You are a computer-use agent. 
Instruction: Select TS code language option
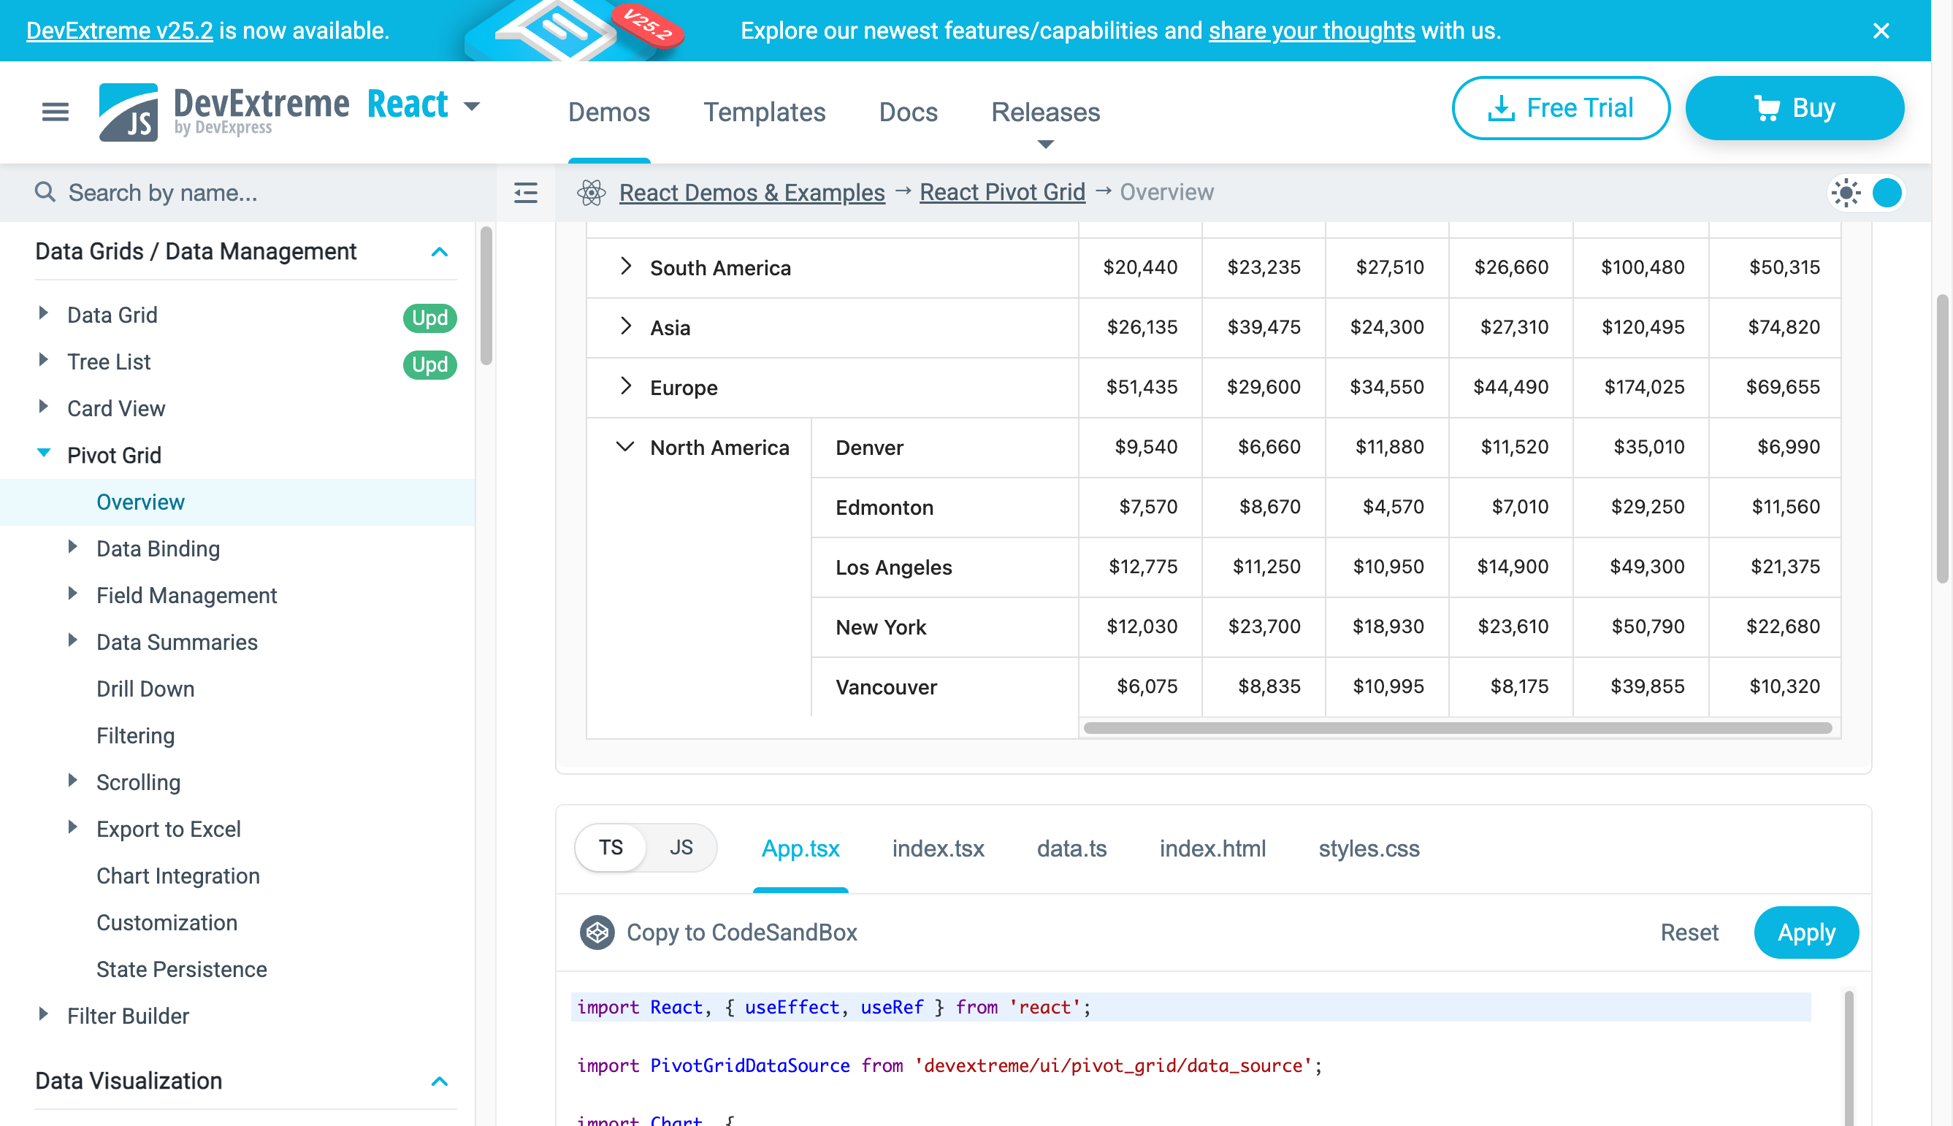pos(611,848)
